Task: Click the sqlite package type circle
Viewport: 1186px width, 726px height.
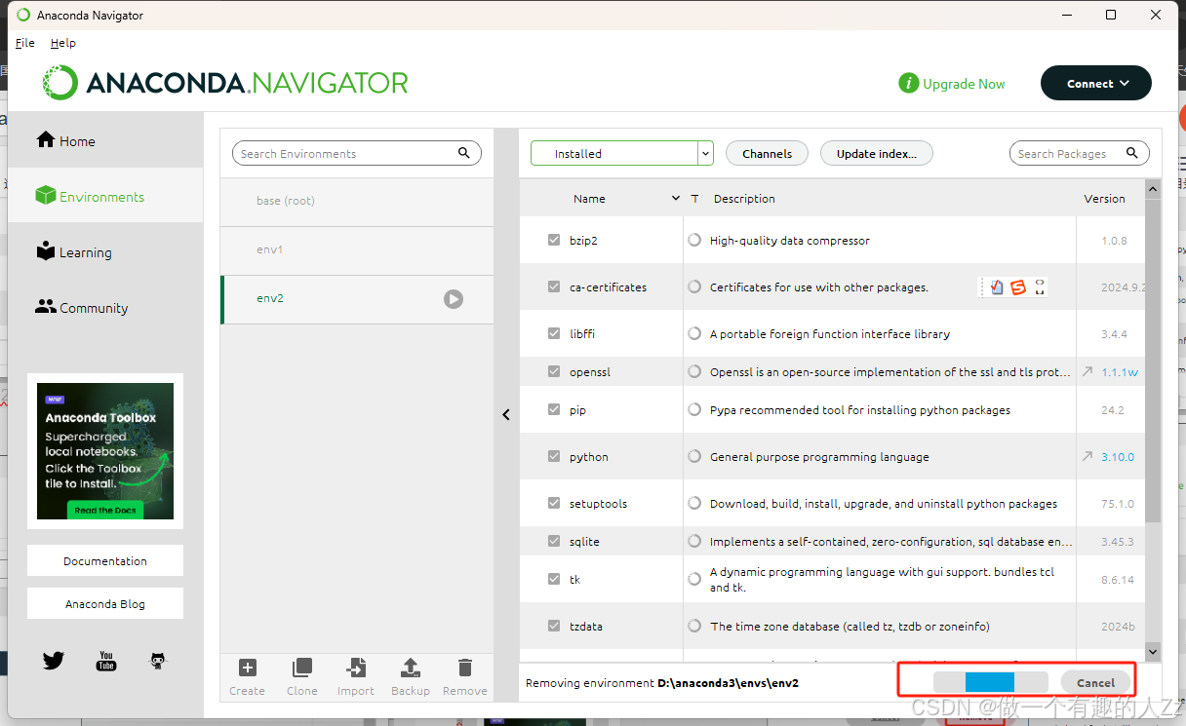Action: pos(694,541)
